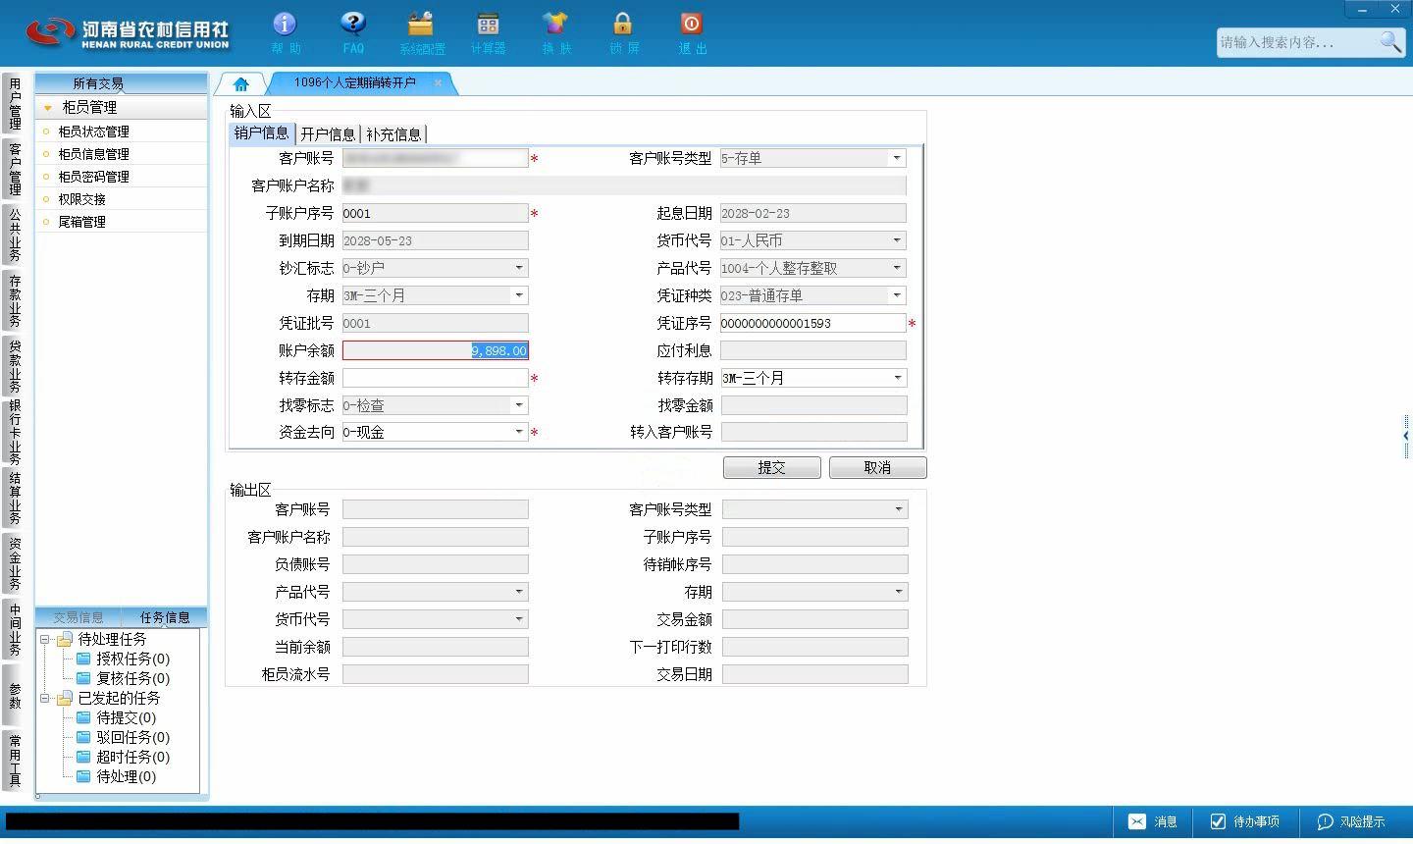
Task: Open 消息 messages in status bar
Action: 1153,821
